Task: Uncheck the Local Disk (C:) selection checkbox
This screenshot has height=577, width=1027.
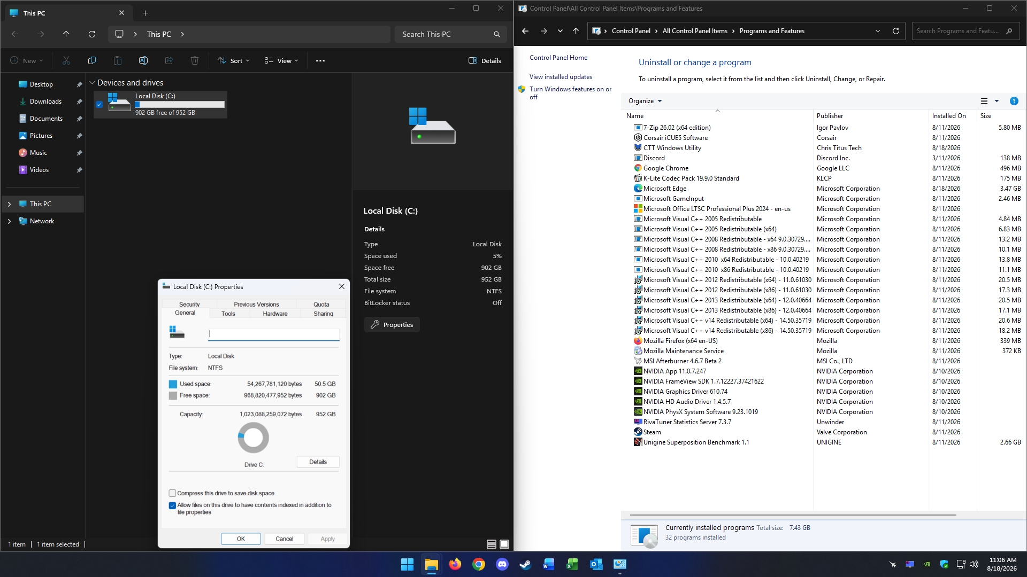Action: point(99,105)
